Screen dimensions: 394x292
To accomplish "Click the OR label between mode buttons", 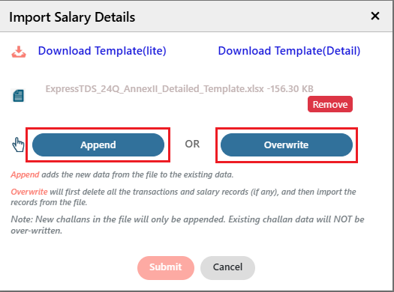I will pyautogui.click(x=192, y=144).
